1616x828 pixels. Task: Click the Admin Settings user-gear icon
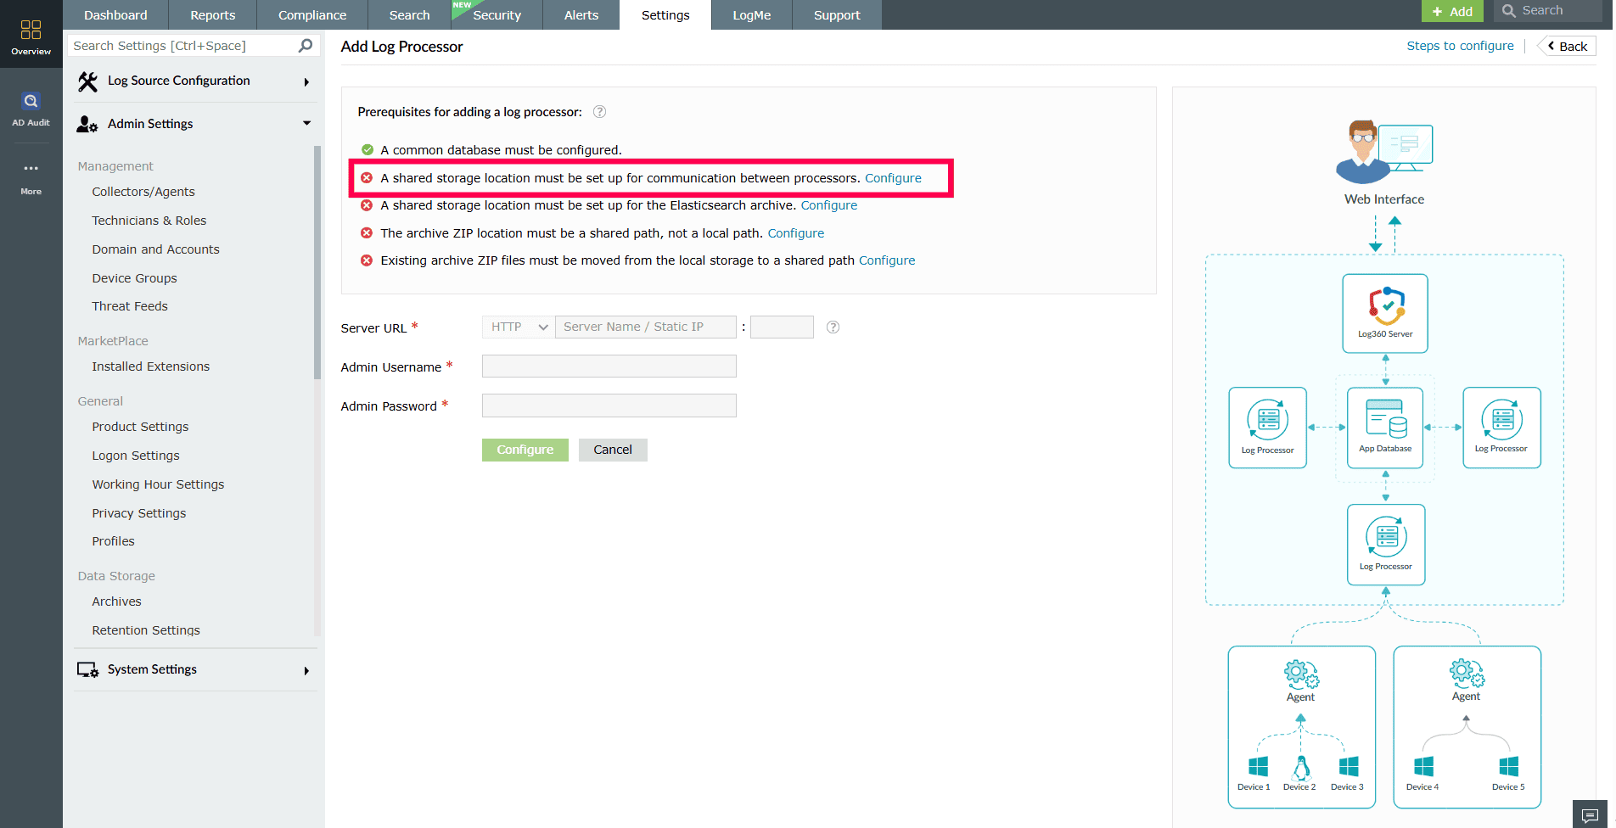[x=87, y=124]
